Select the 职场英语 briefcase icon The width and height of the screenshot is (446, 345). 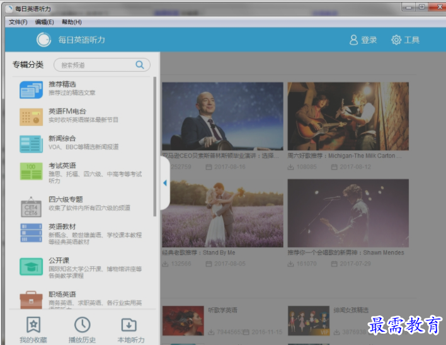(x=31, y=300)
